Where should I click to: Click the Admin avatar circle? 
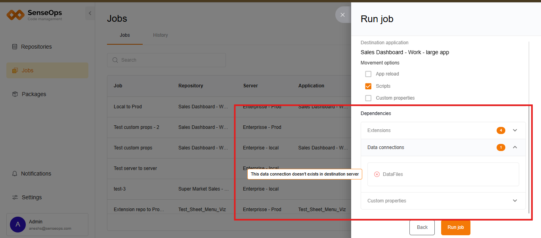coord(17,225)
